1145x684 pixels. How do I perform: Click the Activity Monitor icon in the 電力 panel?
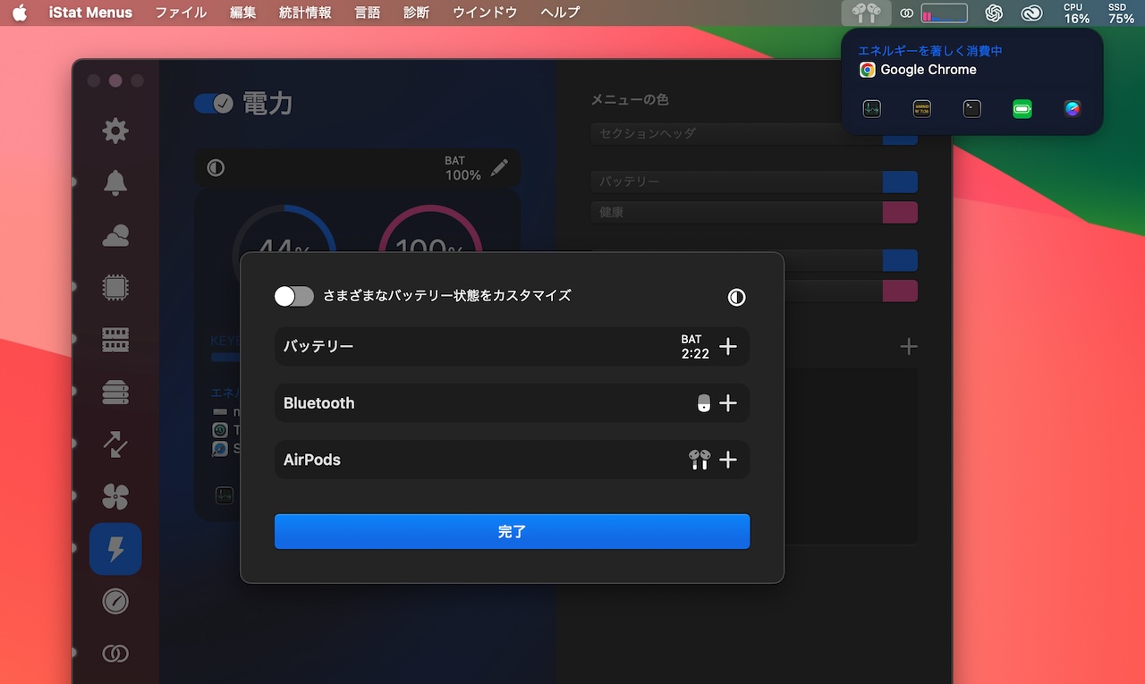(225, 494)
